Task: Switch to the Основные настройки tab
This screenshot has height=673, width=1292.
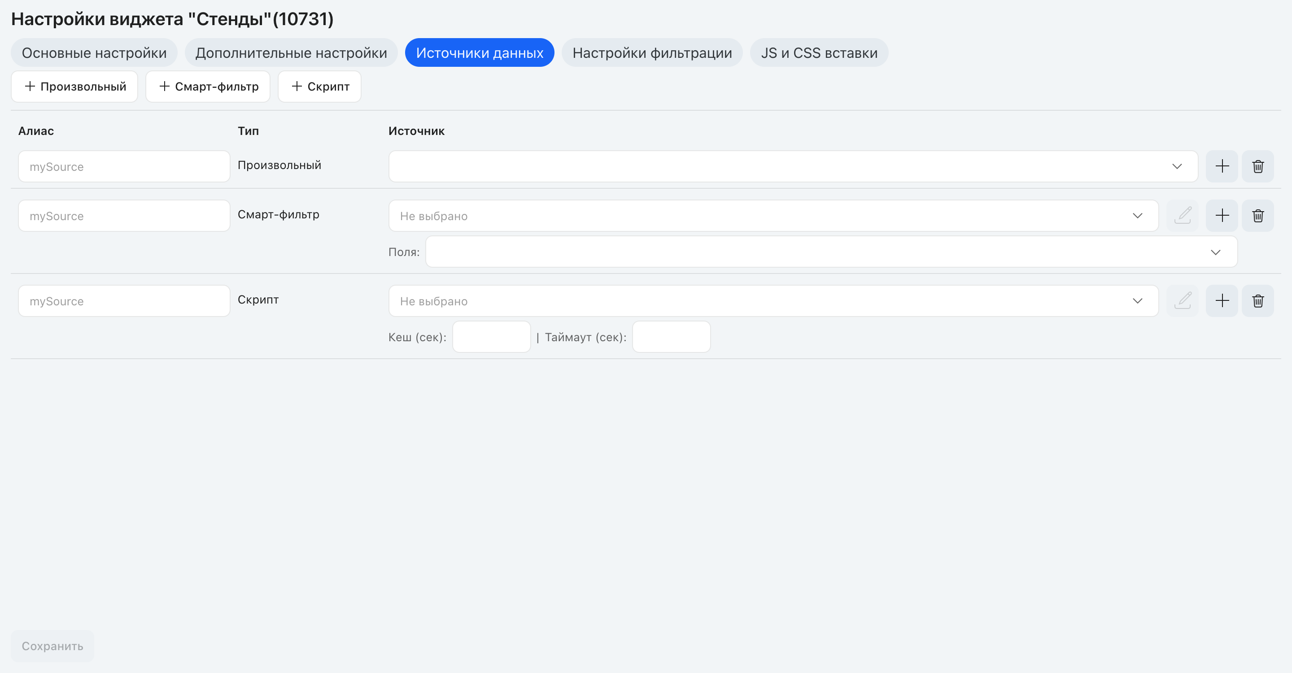Action: (94, 52)
